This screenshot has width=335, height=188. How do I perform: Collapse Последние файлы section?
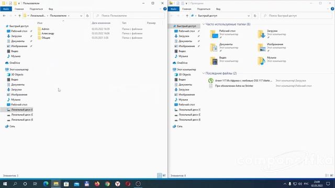click(204, 73)
